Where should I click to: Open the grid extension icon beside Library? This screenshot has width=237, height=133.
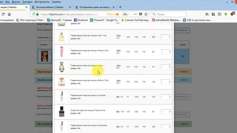click(213, 14)
